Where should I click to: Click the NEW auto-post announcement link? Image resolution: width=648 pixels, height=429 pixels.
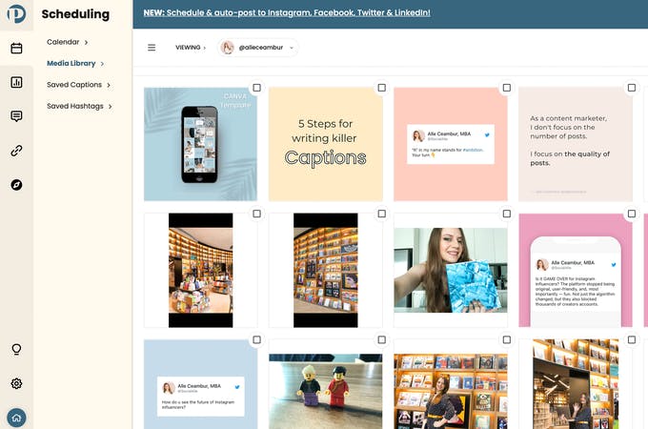pos(287,12)
